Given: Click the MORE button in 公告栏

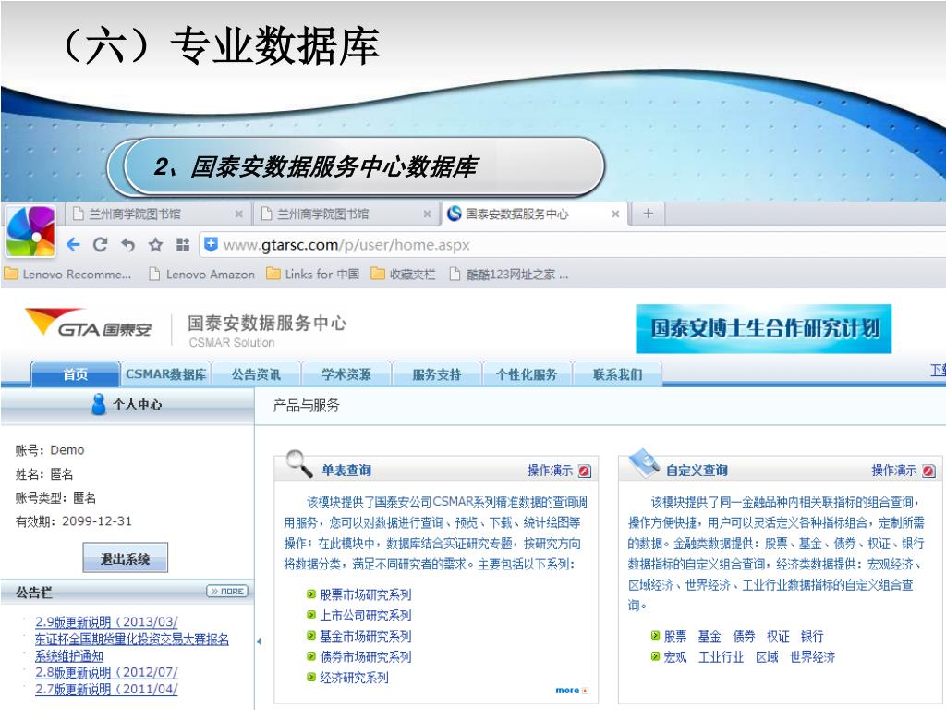Looking at the screenshot, I should click(227, 591).
